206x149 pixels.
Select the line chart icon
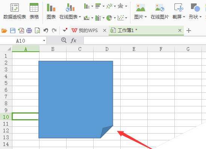coord(109,6)
